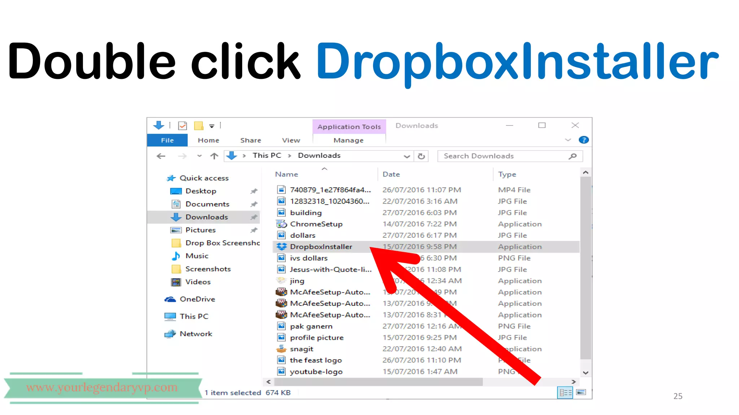Select the 740879_1e27f864fa4 MP4 file icon
This screenshot has width=739, height=415.
(x=281, y=190)
